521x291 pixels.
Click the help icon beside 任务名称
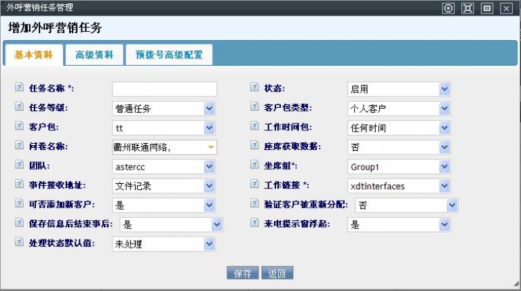click(18, 88)
